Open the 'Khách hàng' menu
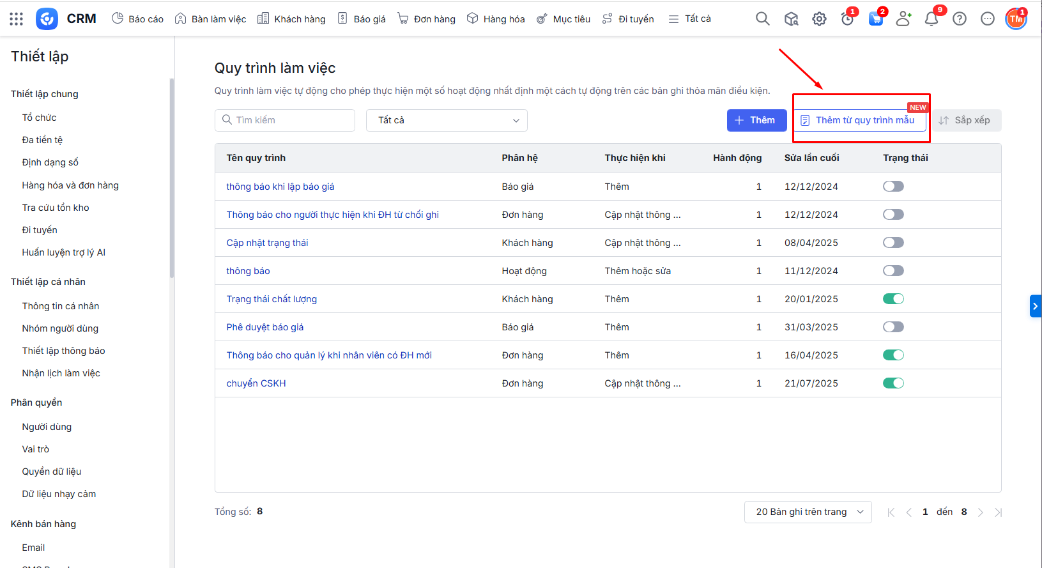This screenshot has height=568, width=1042. click(291, 19)
